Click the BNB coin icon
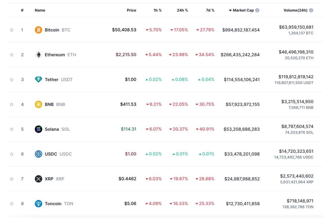Image resolution: width=323 pixels, height=218 pixels. click(38, 104)
